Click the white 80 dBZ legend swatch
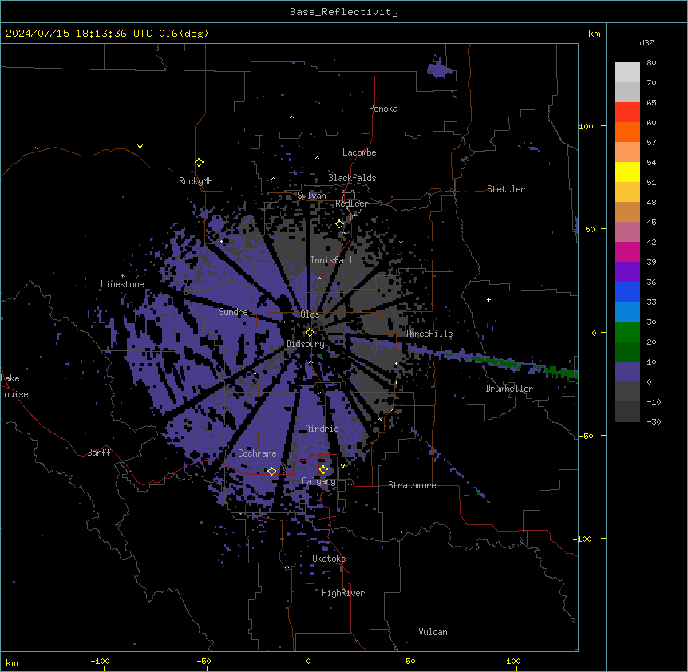Image resolution: width=688 pixels, height=672 pixels. pos(627,73)
